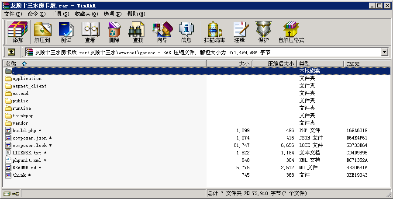Viewport: 393px width, 199px height.
Task: Start the 向导 (Wizard) tool
Action: coord(162,32)
